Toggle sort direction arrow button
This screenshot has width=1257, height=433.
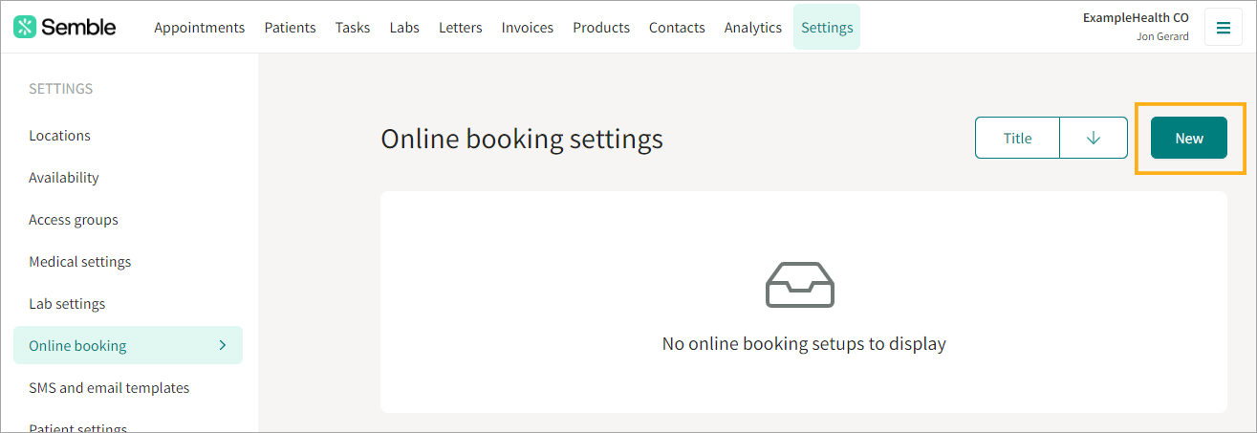(1094, 138)
